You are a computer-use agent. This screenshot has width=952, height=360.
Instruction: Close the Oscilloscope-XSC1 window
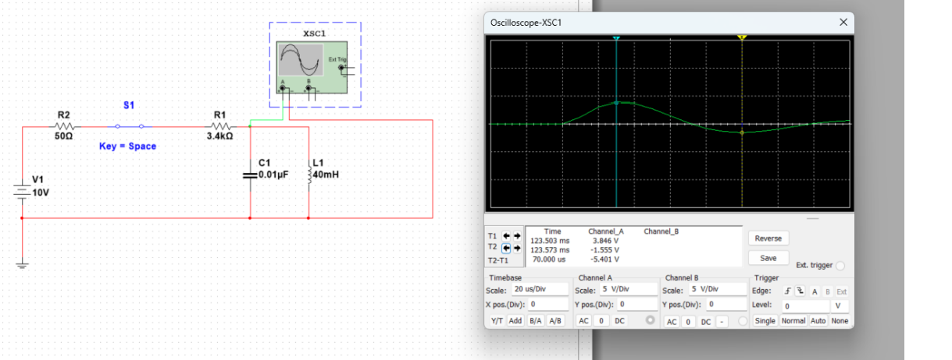coord(843,23)
